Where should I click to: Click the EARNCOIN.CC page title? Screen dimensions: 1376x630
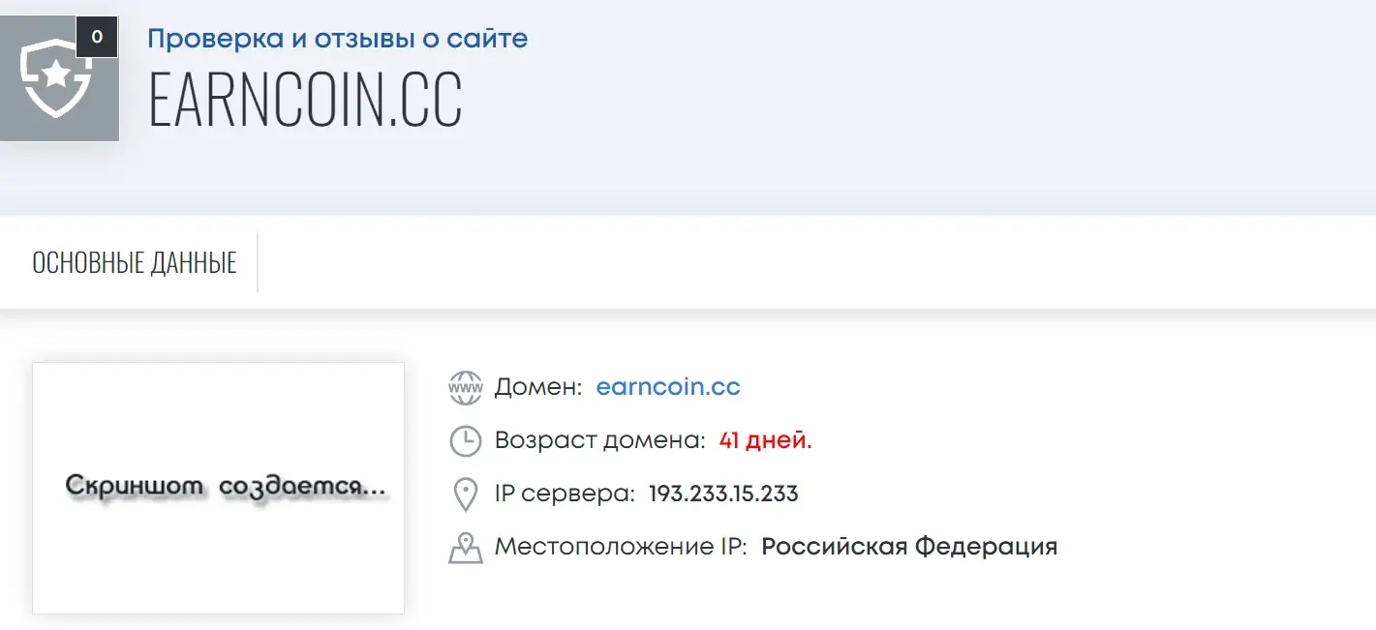pyautogui.click(x=305, y=99)
